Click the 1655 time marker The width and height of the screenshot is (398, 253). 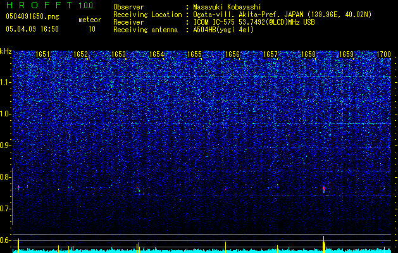tap(194, 54)
